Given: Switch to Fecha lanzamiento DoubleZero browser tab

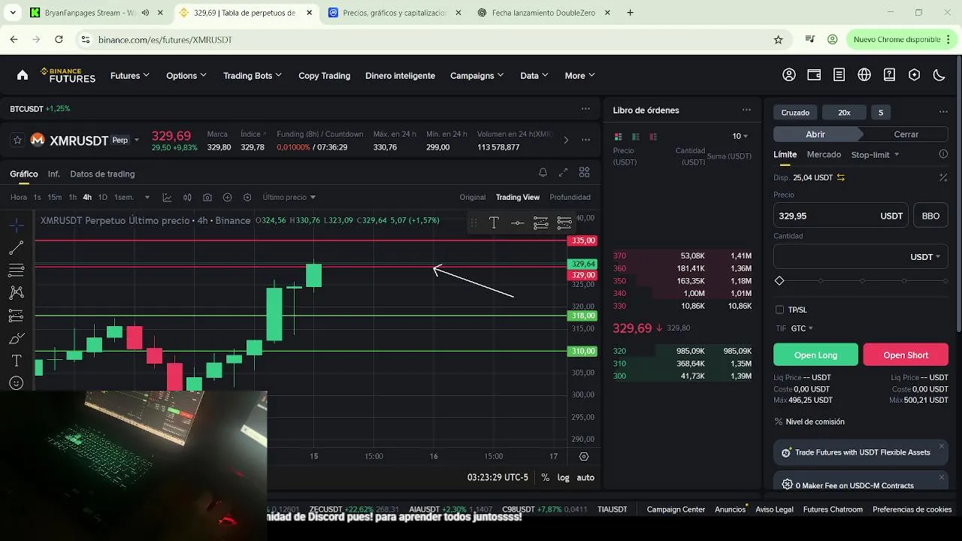Looking at the screenshot, I should coord(544,13).
